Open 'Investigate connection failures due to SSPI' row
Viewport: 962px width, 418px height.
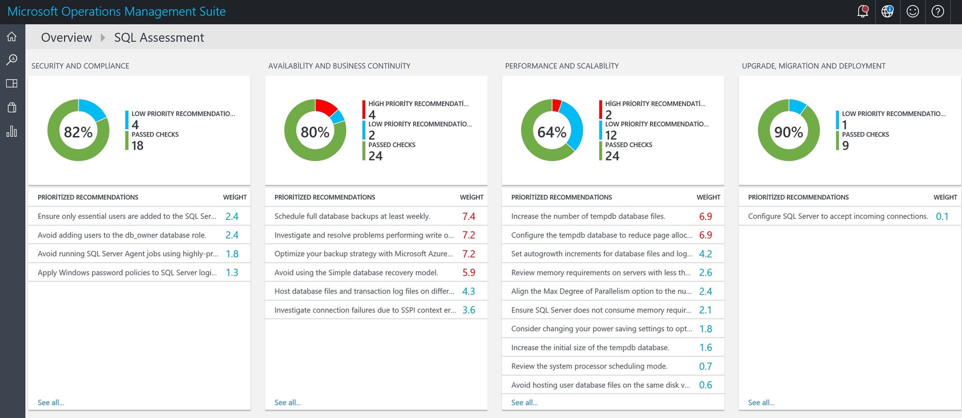pos(376,310)
